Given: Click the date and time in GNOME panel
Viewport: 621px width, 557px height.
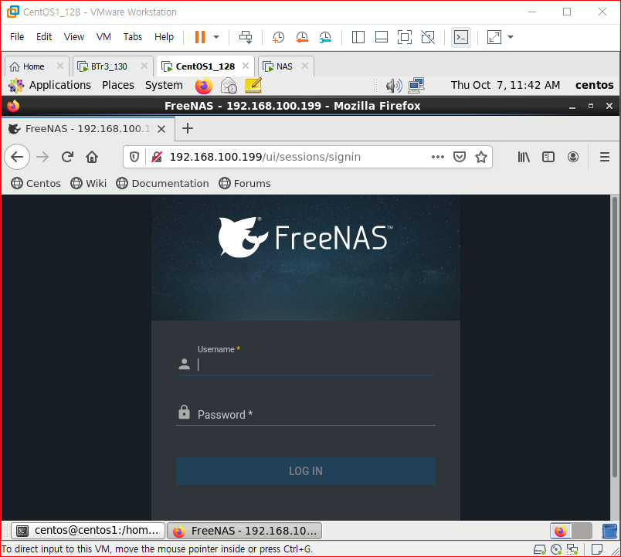Looking at the screenshot, I should (505, 85).
